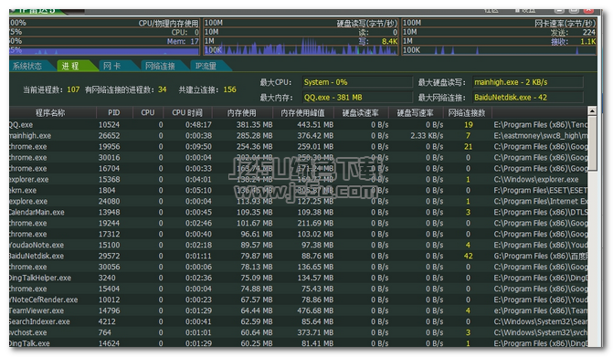Sort by 网络连接数 column header
613x357 pixels.
[x=467, y=113]
